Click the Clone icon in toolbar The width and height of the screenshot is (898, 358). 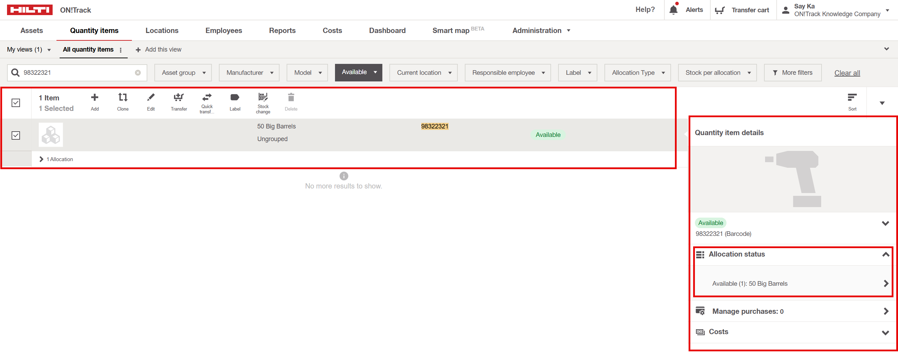coord(123,98)
